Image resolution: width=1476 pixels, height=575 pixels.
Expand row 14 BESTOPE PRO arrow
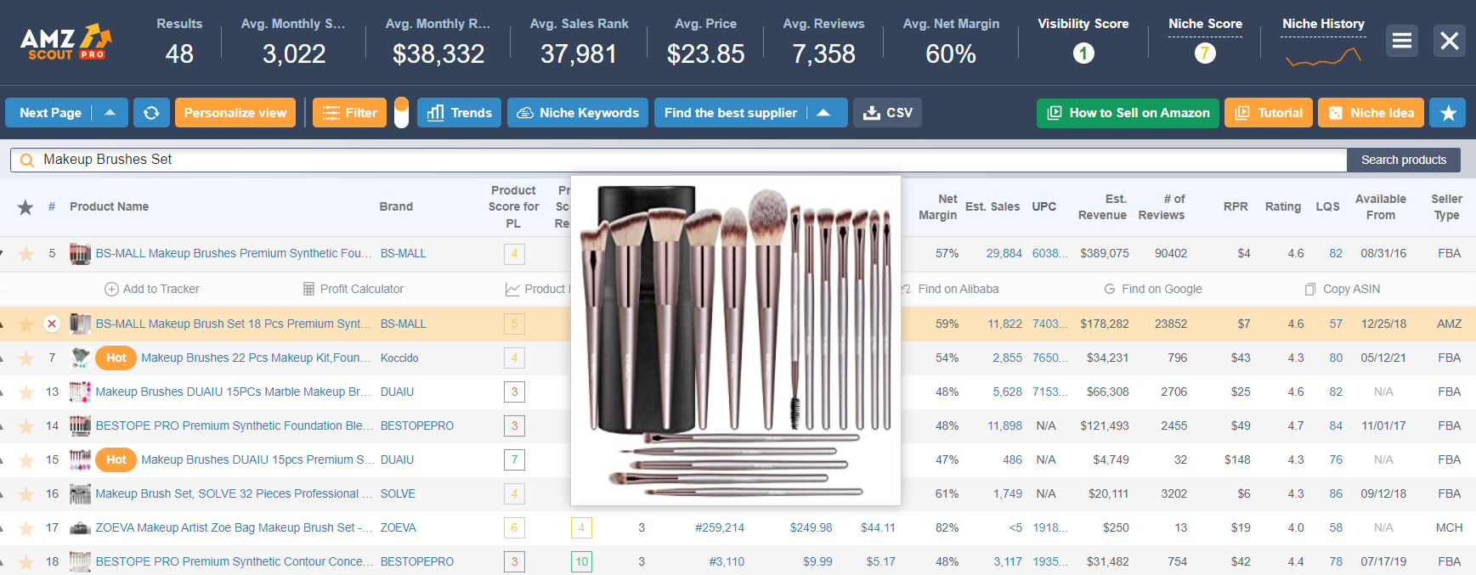click(3, 426)
